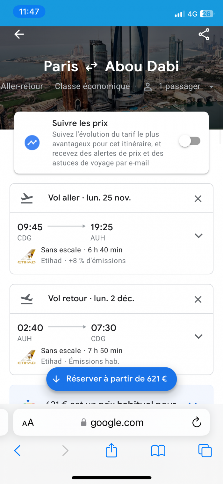Expand the 02:40 AUH return flight details
This screenshot has height=484, width=223.
click(198, 336)
